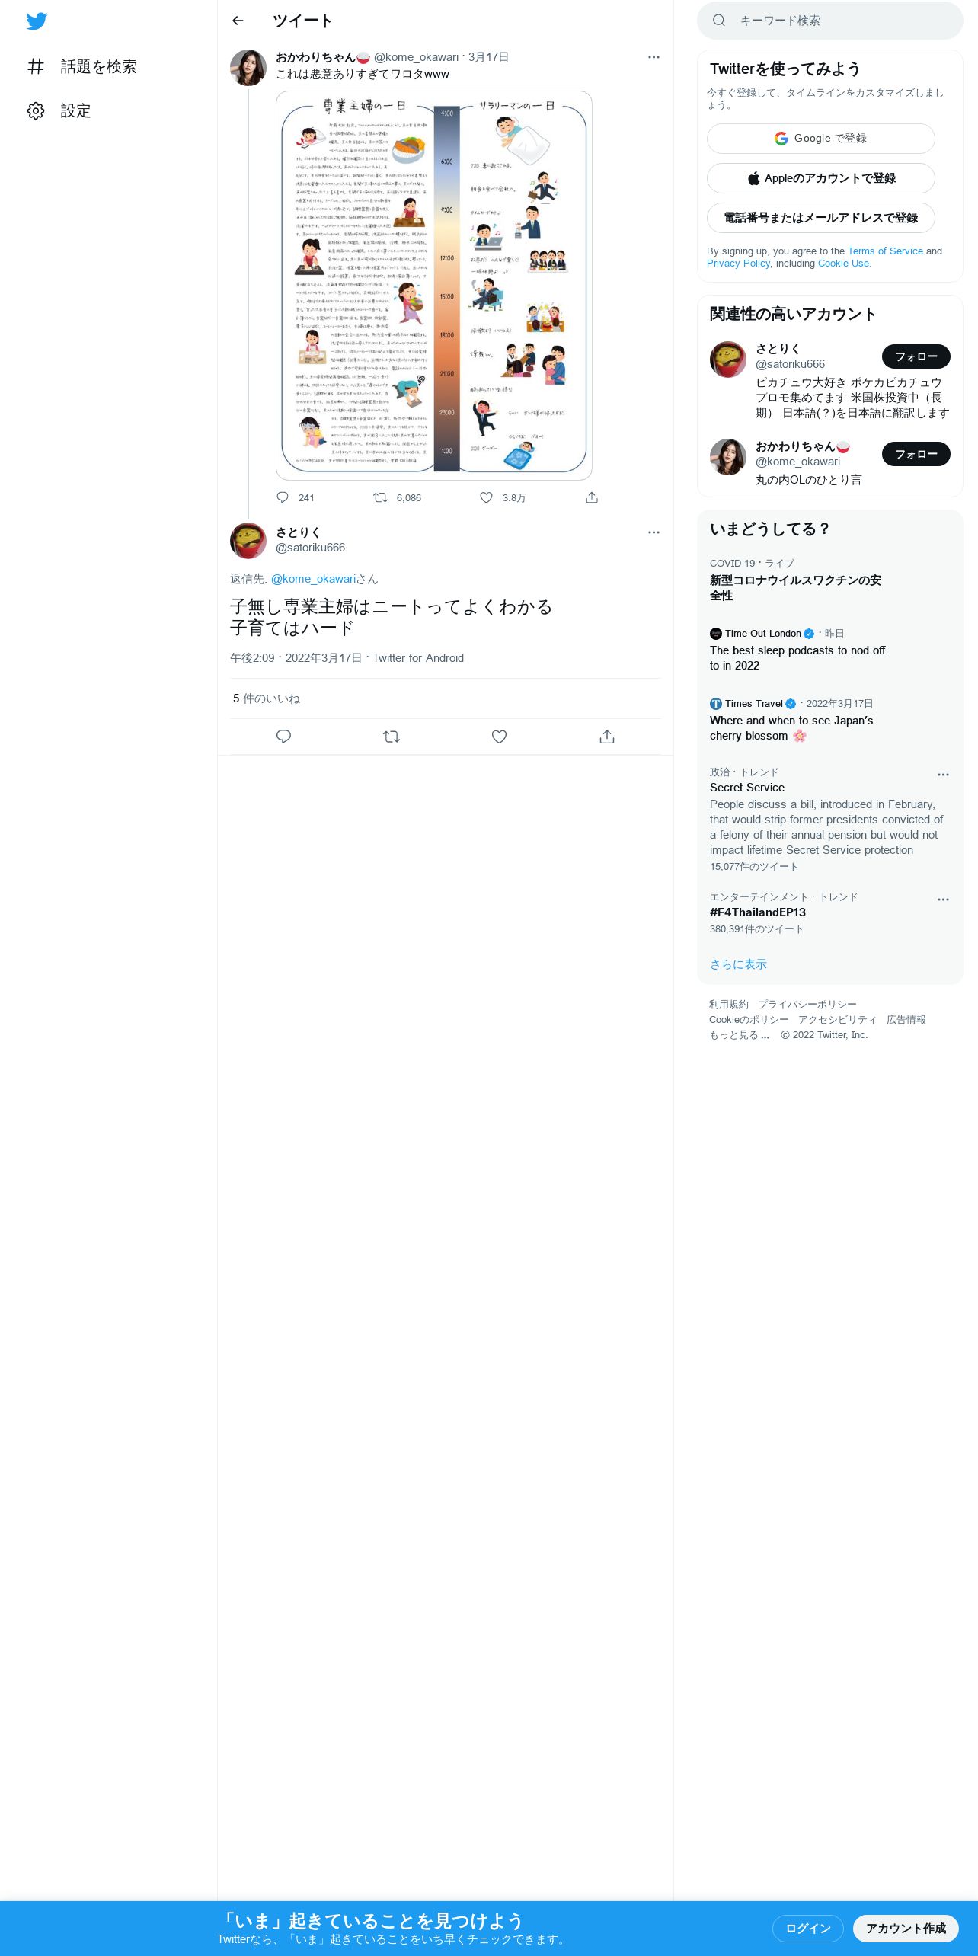
Task: Sign up with Google button
Action: (x=821, y=139)
